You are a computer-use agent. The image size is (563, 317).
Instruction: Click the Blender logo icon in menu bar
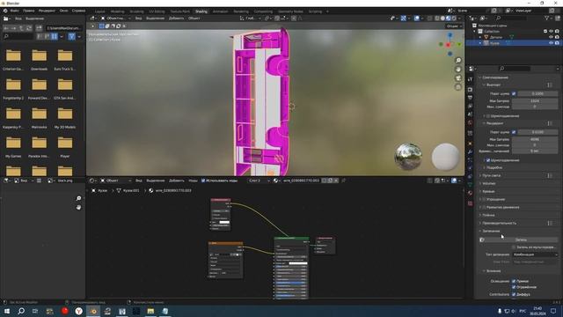click(x=5, y=11)
